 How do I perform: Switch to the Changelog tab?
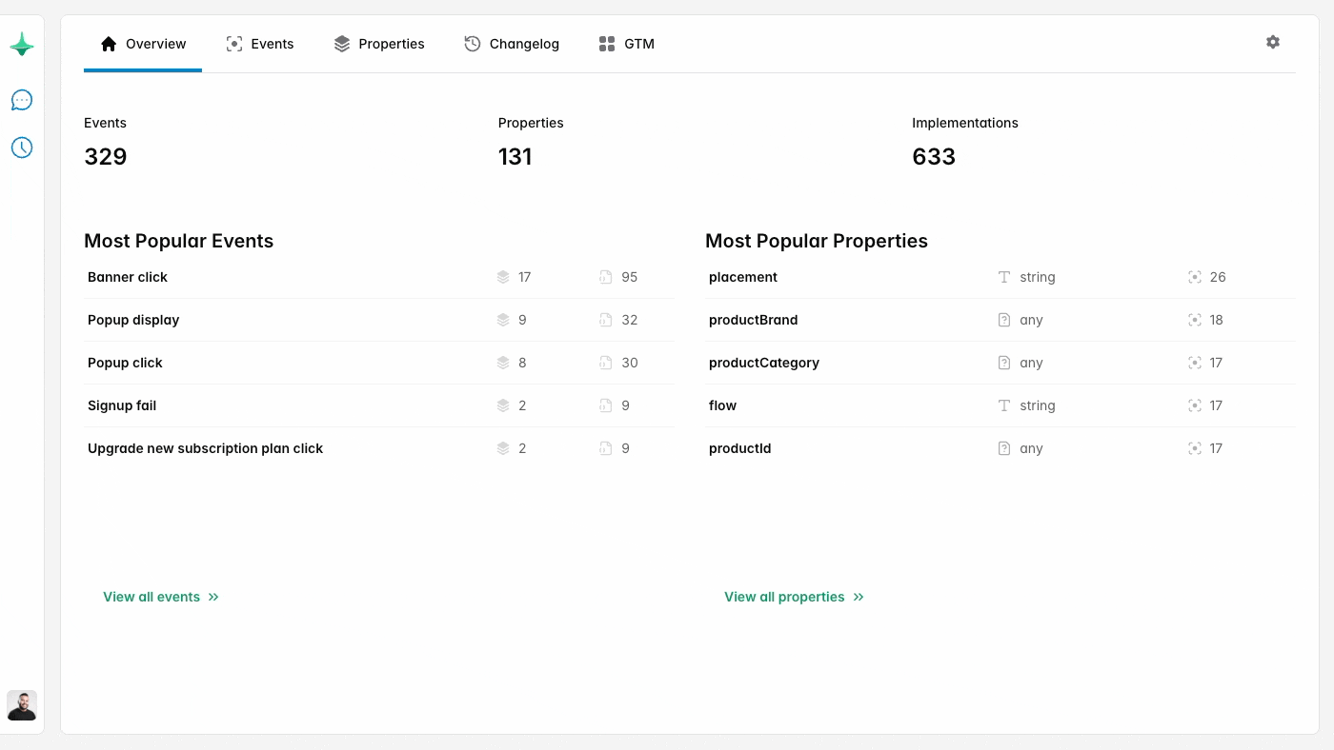coord(523,43)
